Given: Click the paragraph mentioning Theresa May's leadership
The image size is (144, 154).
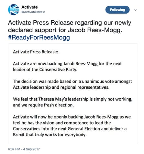Looking at the screenshot, I should pos(72,102).
